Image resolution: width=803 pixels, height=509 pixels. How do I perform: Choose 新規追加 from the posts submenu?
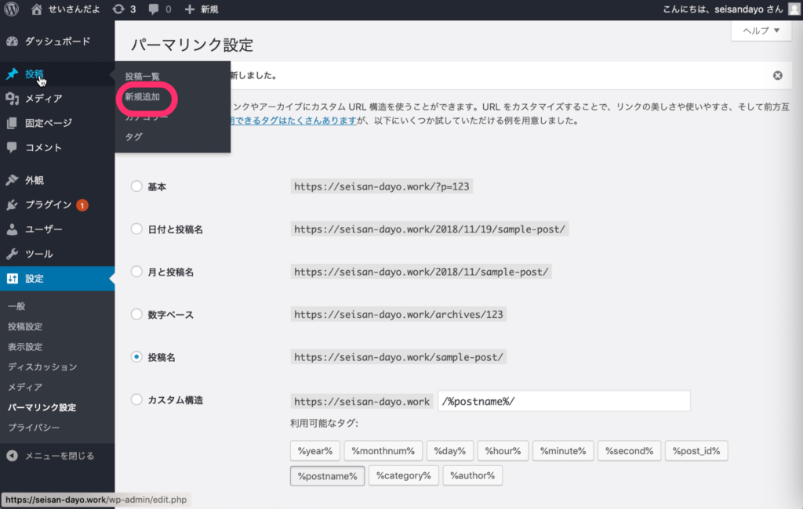[143, 97]
